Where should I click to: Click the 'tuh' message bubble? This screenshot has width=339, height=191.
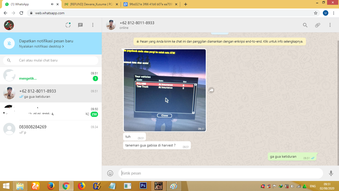click(x=135, y=137)
